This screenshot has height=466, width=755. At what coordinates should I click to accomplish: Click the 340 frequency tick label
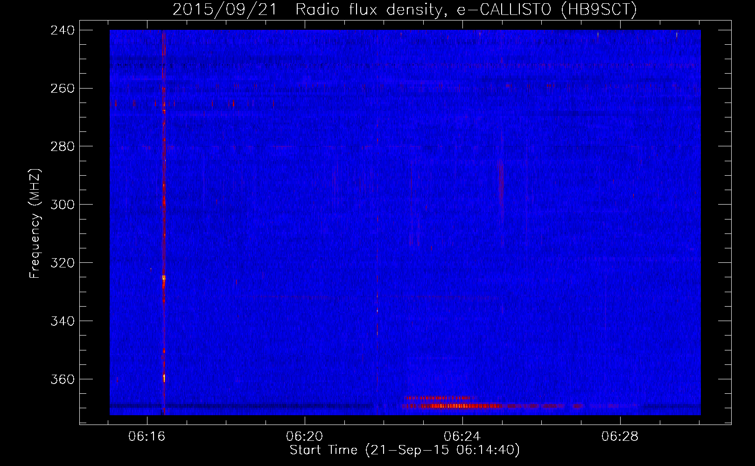point(63,321)
